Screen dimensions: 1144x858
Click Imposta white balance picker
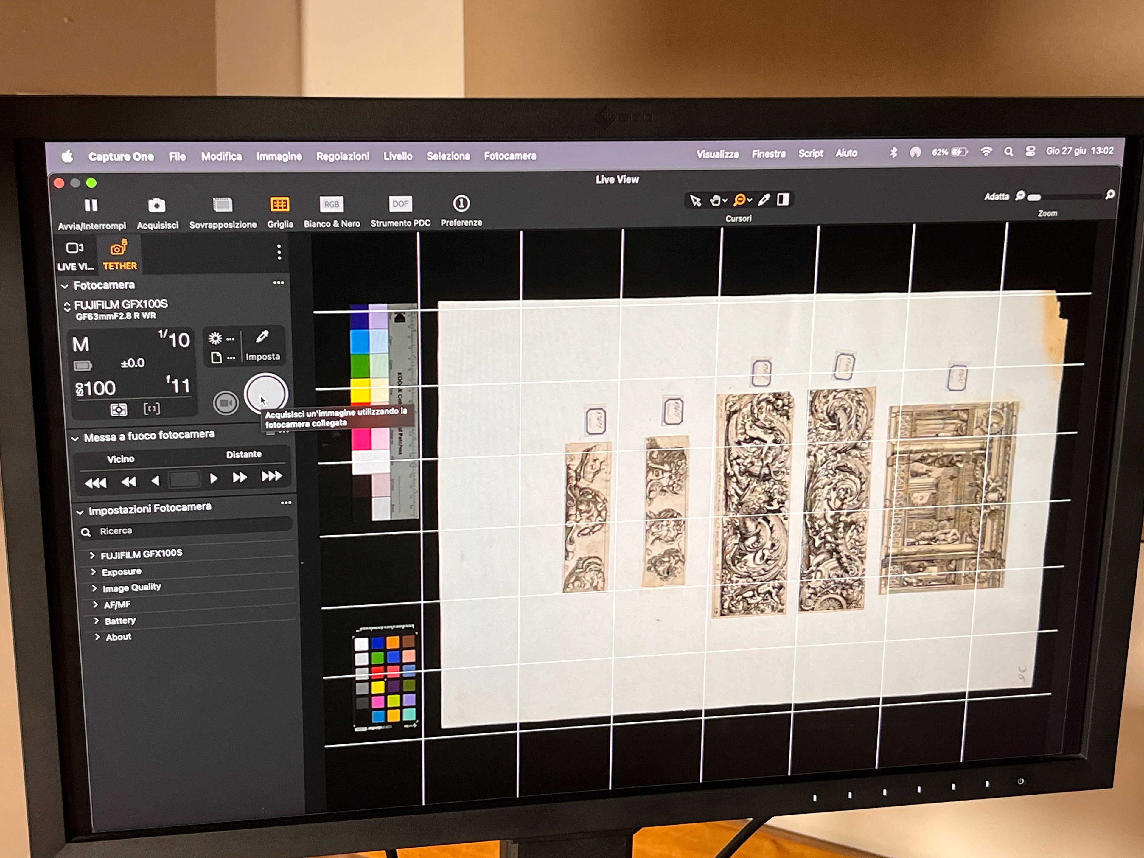[x=262, y=346]
